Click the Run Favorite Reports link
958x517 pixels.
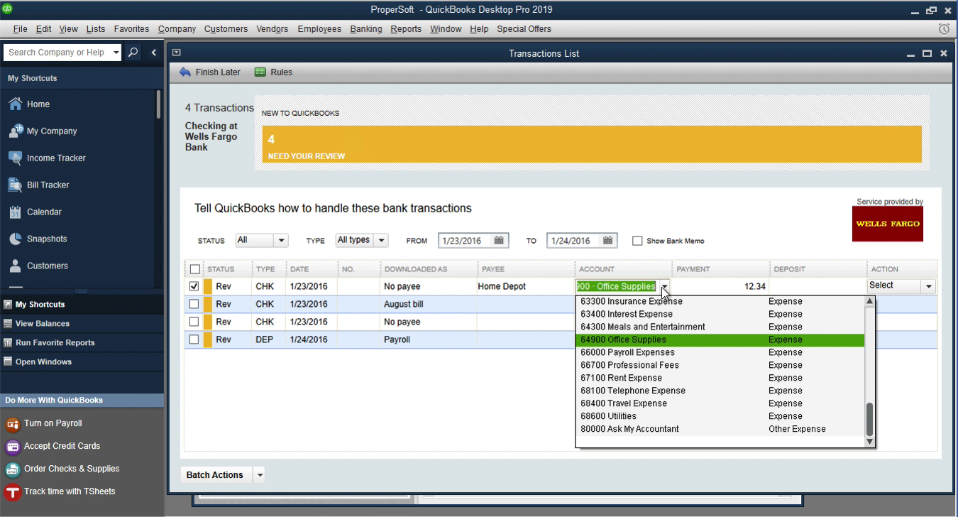pyautogui.click(x=55, y=342)
